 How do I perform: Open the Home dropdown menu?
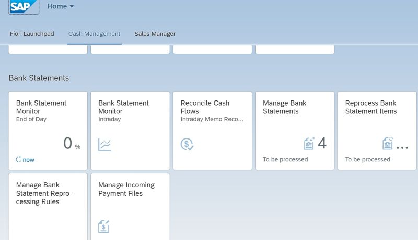[60, 6]
